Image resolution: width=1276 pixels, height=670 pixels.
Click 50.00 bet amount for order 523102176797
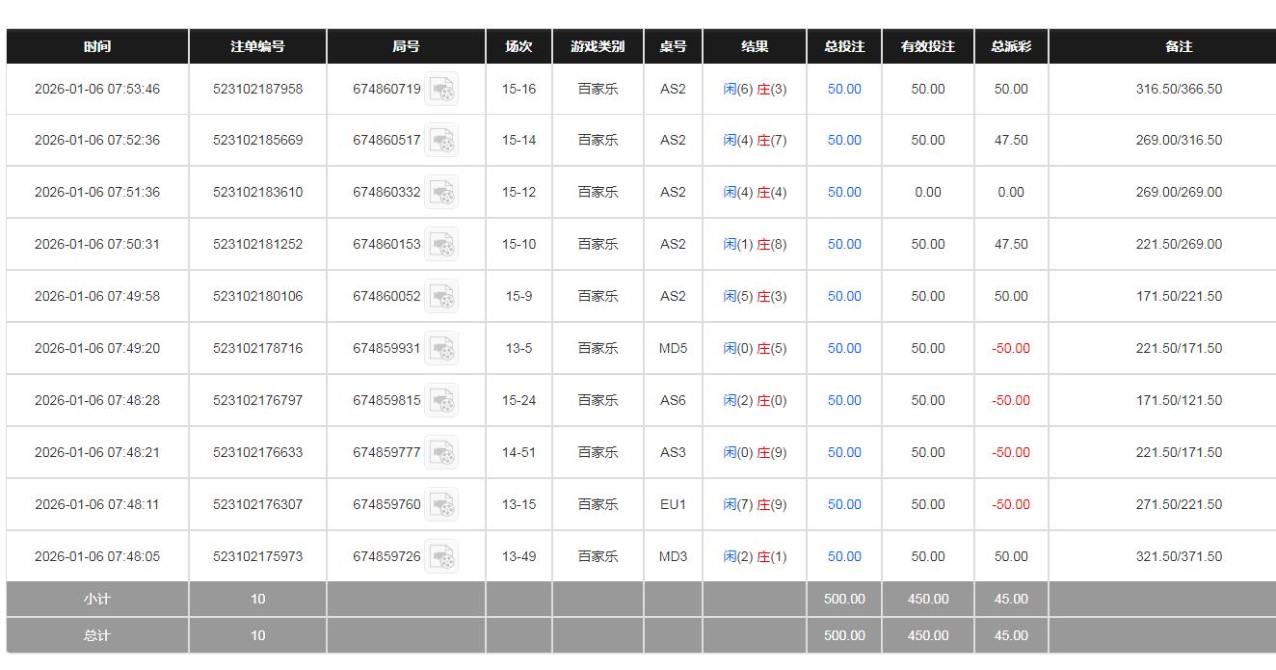[x=844, y=401]
